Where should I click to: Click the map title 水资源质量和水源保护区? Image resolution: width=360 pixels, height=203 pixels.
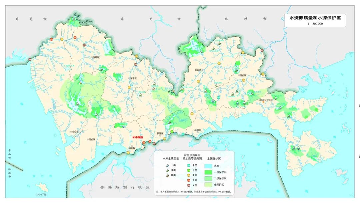315,18
